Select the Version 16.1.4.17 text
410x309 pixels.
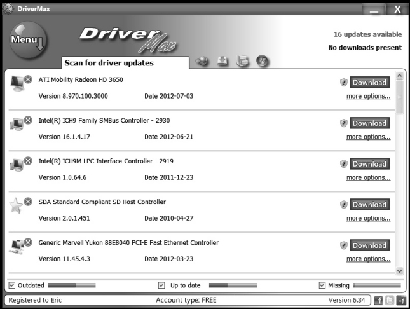[64, 137]
